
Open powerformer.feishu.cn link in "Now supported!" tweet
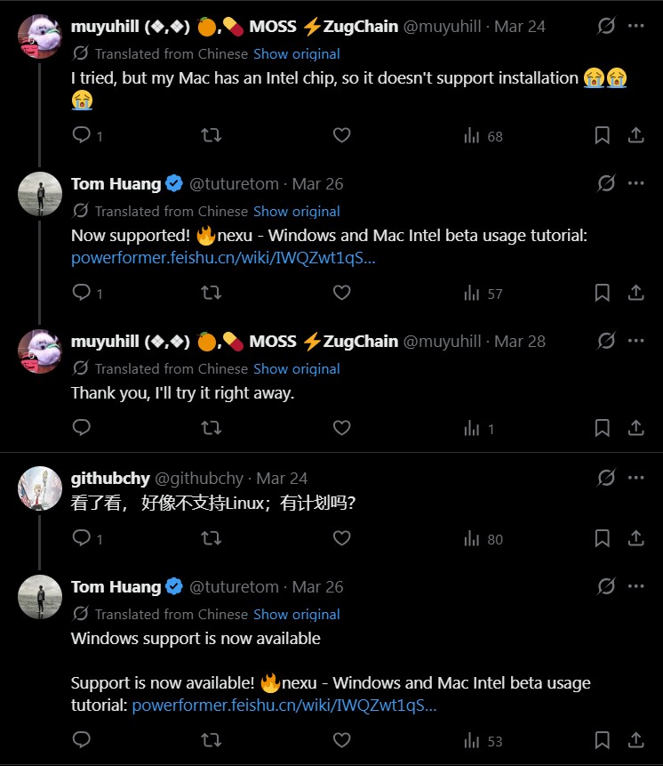coord(223,259)
